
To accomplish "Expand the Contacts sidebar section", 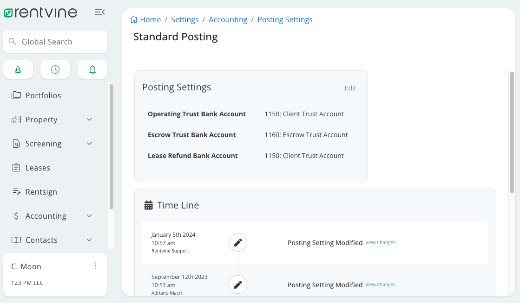I will pos(89,240).
